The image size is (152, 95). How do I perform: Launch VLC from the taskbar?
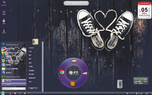10,93
